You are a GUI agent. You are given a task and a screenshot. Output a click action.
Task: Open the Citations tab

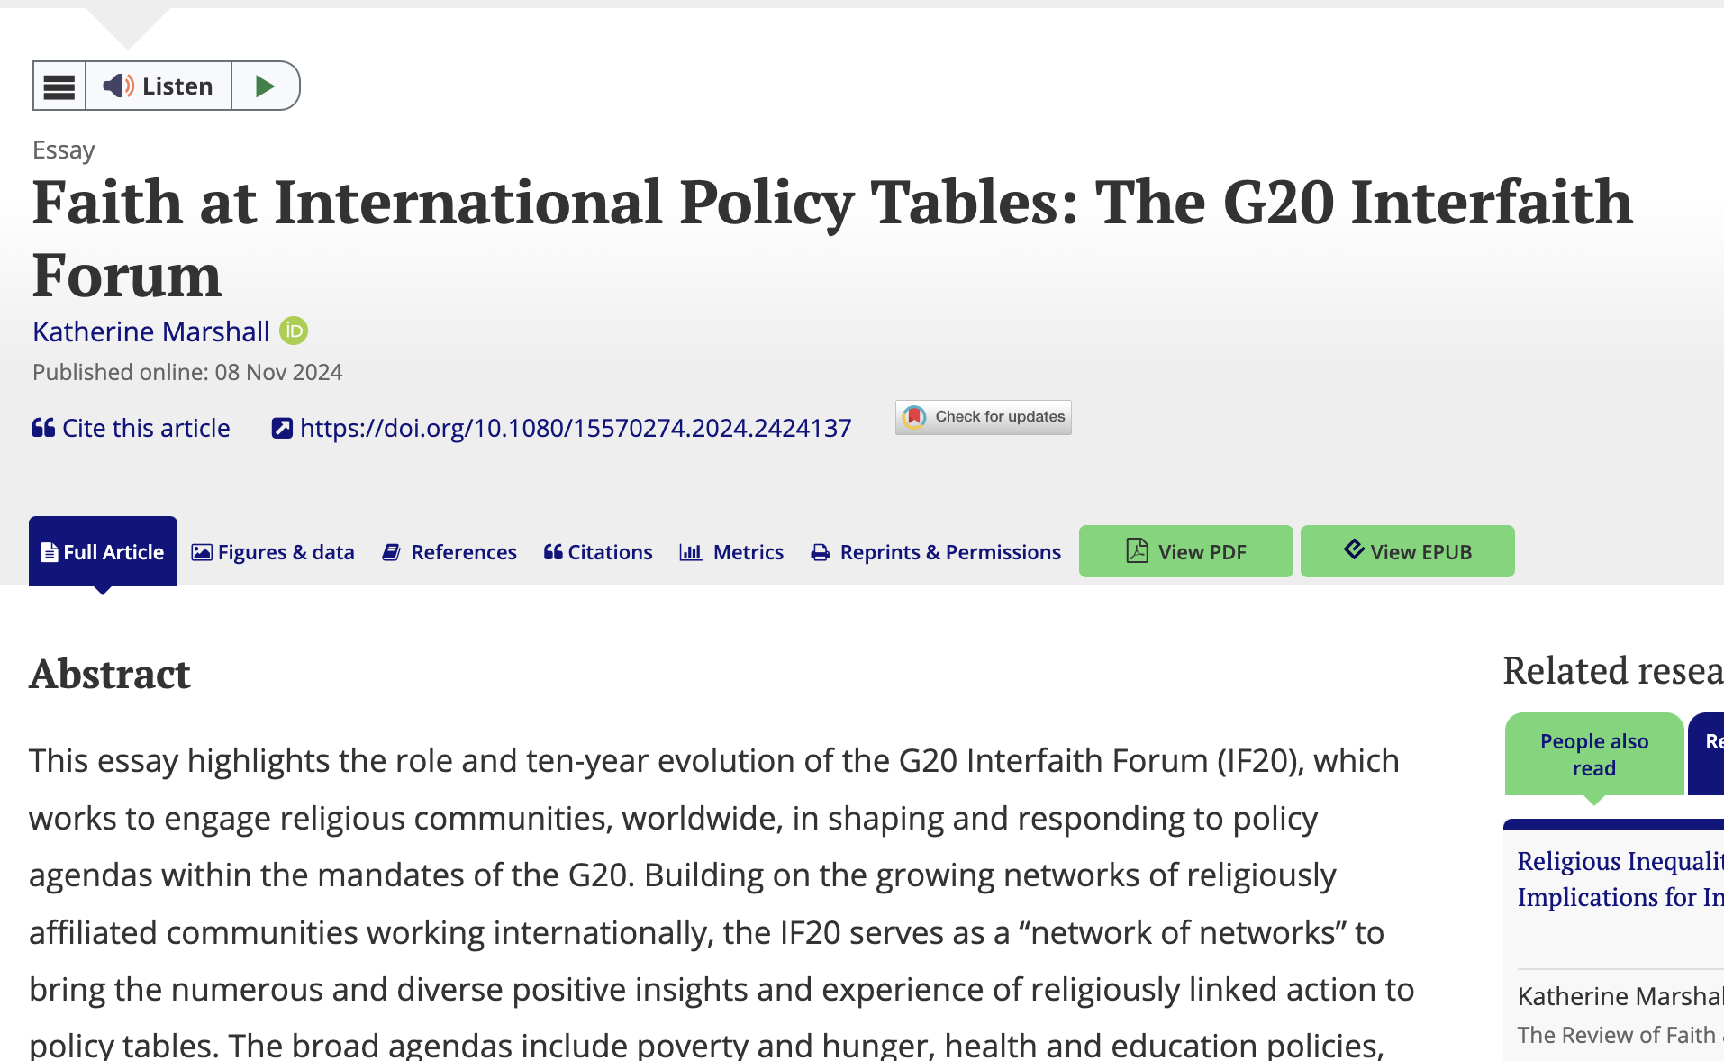[598, 552]
